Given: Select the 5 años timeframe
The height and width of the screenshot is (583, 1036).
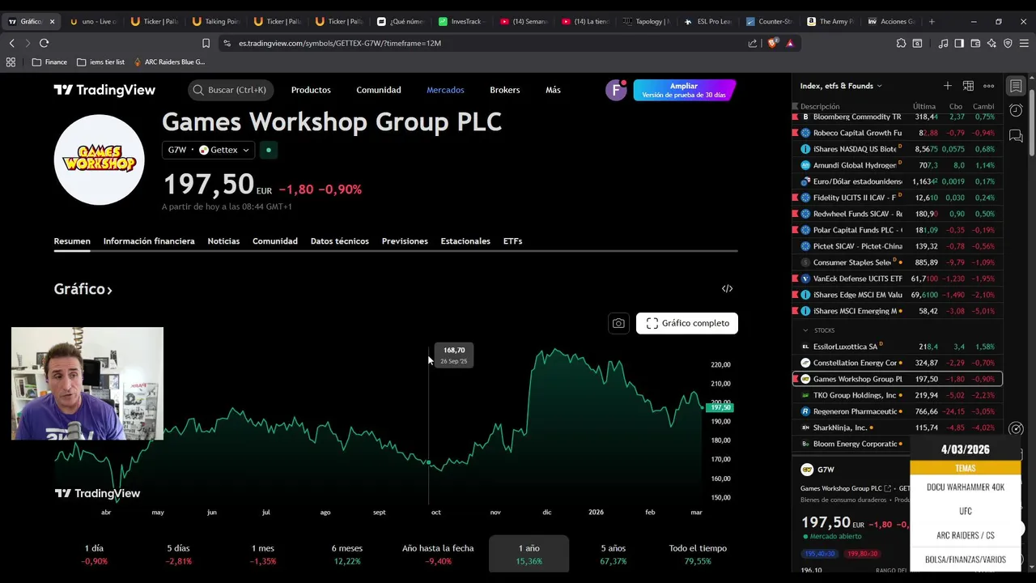Looking at the screenshot, I should pyautogui.click(x=614, y=554).
